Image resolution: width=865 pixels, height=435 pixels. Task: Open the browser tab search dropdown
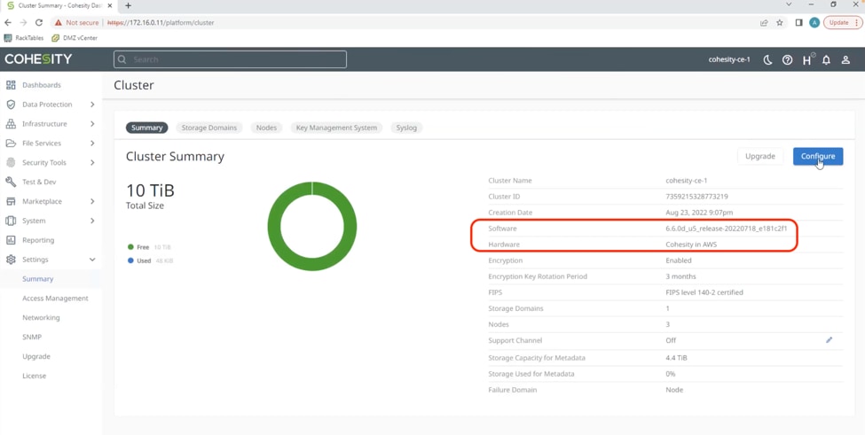[x=789, y=4]
